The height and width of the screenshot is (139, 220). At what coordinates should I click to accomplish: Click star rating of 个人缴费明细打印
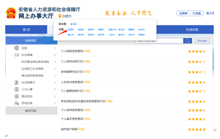[x=197, y=91]
